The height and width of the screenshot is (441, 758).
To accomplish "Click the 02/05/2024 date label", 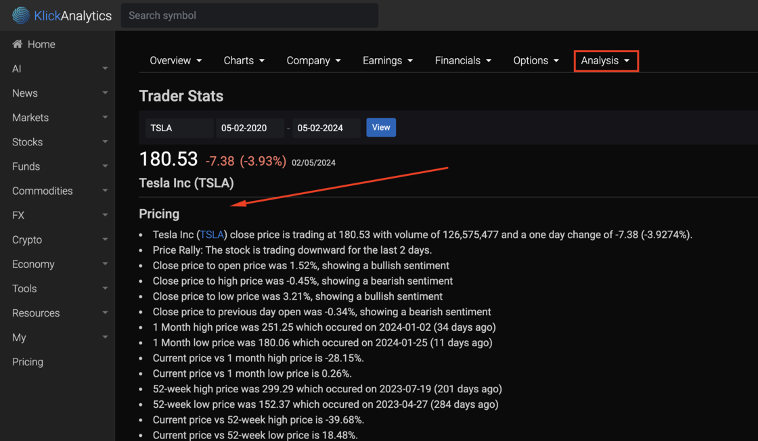I will (x=313, y=163).
